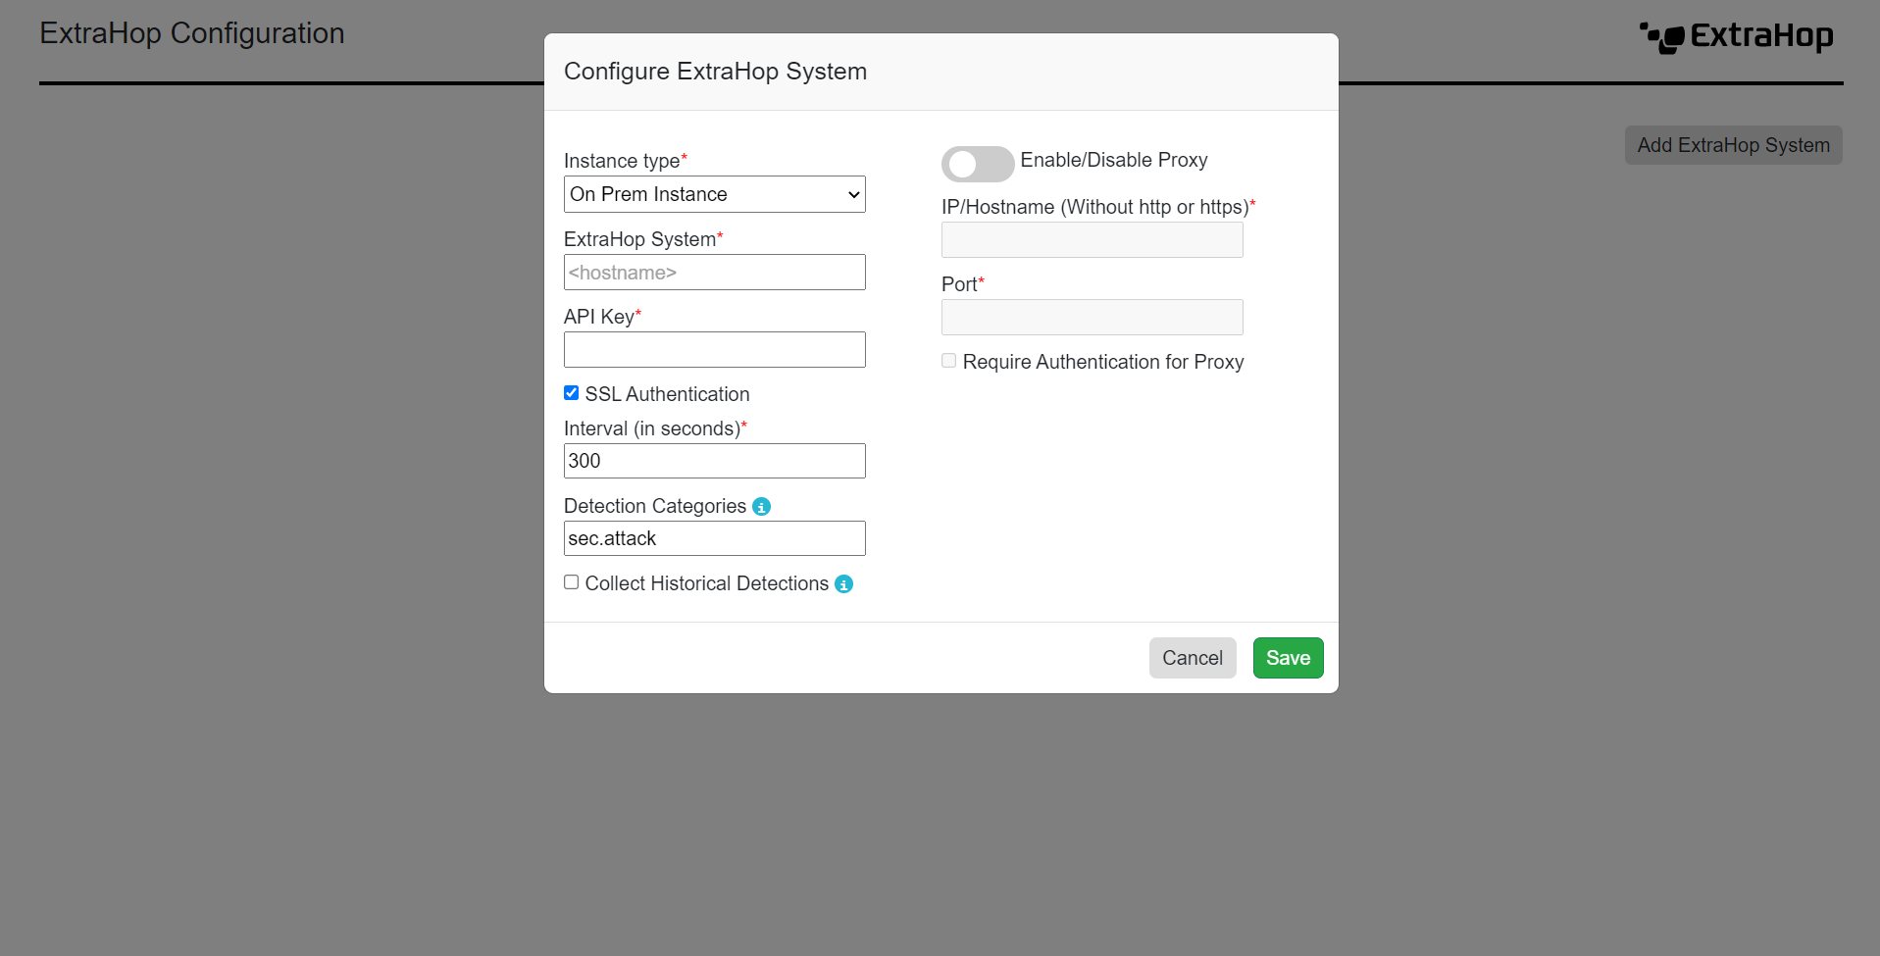Focus the Port input field
Screen dimensions: 1880x956
[x=1091, y=317]
